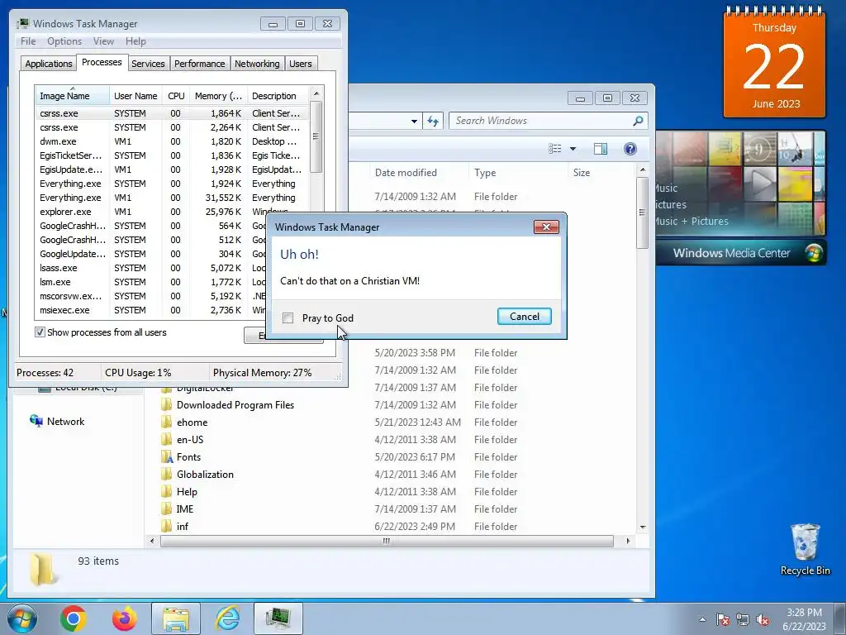Switch to the Performance tab

tap(199, 63)
